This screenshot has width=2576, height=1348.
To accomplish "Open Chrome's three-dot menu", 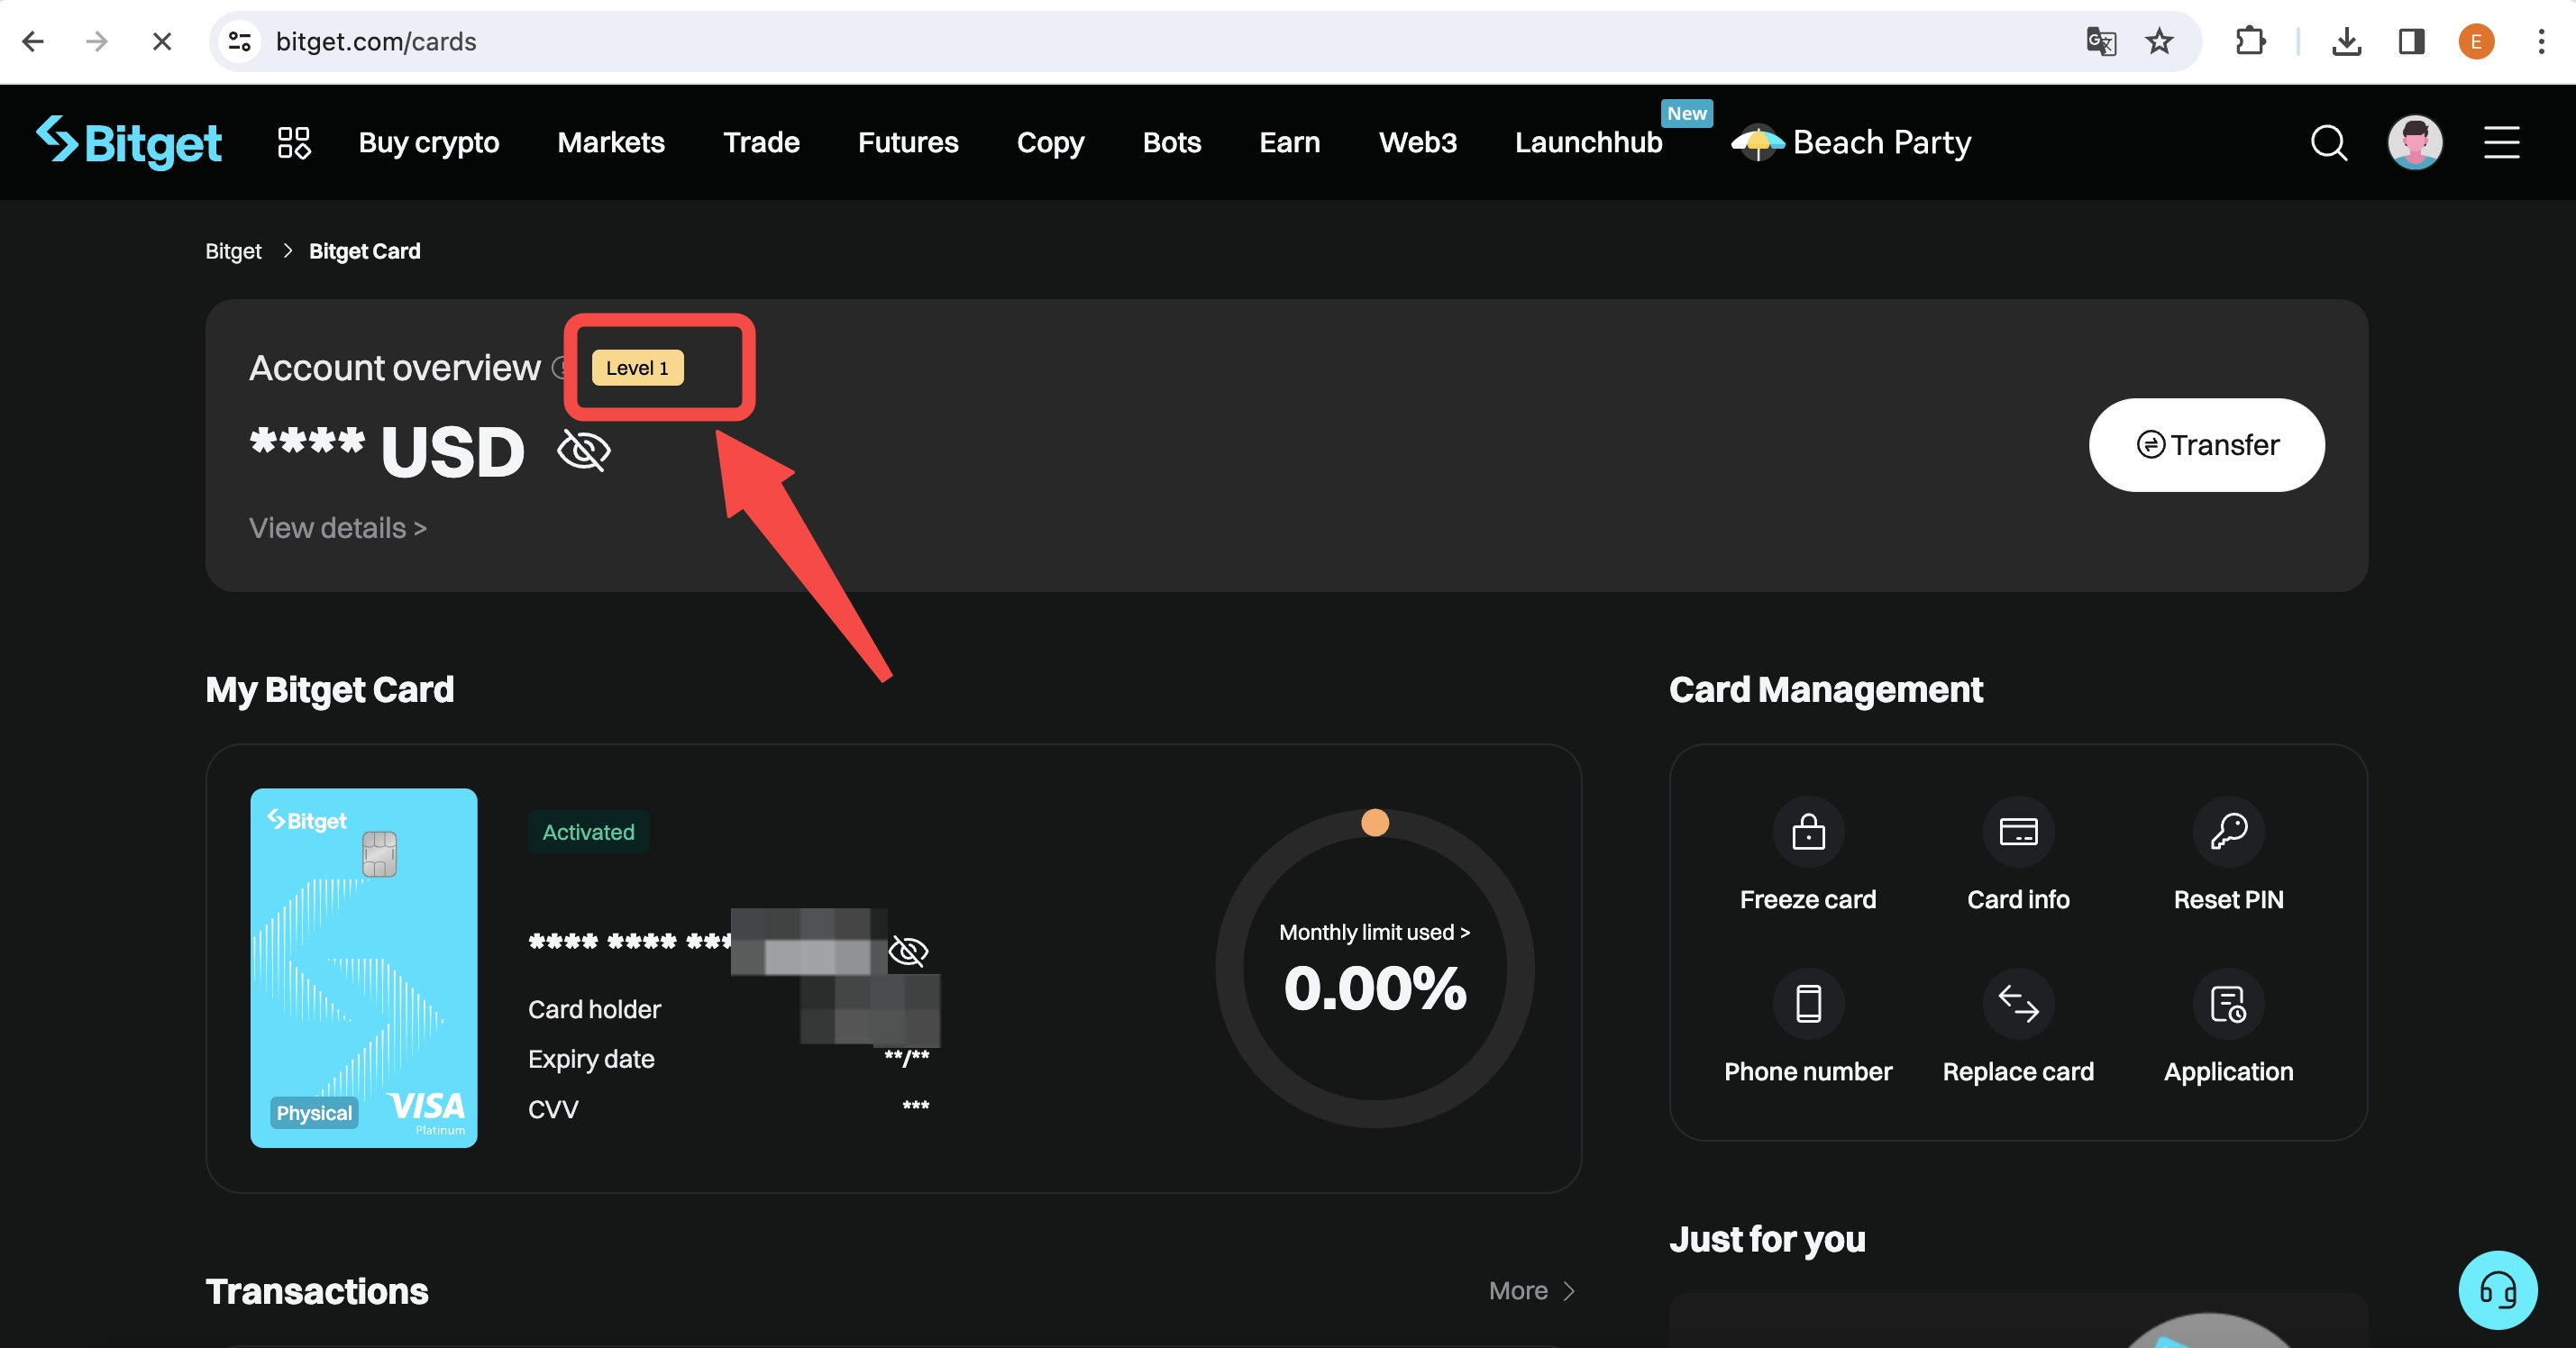I will tap(2541, 41).
